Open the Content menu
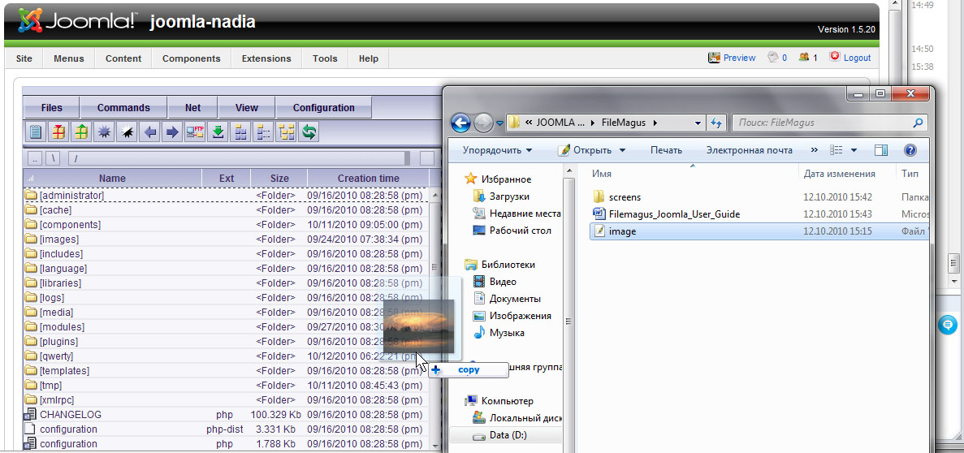 (x=123, y=58)
